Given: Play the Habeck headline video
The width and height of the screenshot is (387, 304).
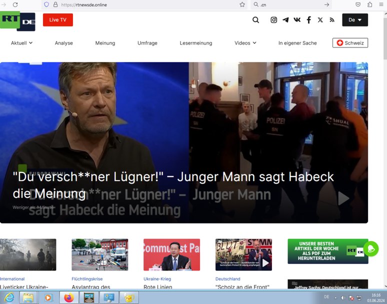Looking at the screenshot, I should [343, 198].
